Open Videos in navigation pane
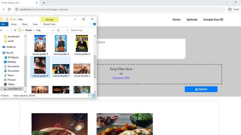The image size is (241, 135). point(9,84)
